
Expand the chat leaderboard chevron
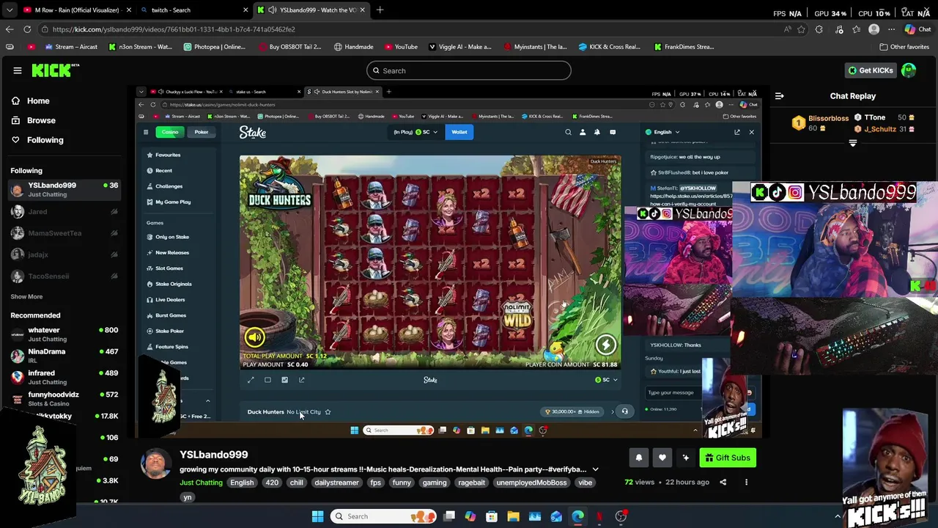[x=852, y=144]
